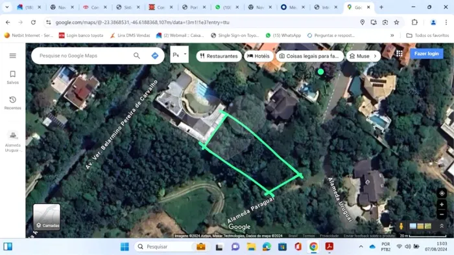Filter by Restaurantes
Viewport: 454px width, 255px height.
tap(219, 56)
